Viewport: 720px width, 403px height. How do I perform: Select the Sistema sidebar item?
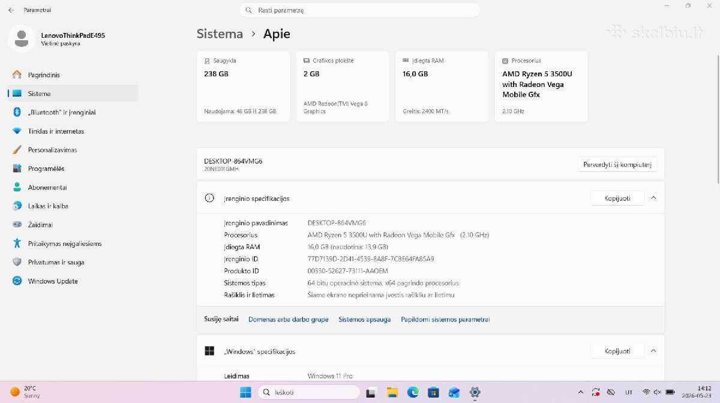click(73, 94)
